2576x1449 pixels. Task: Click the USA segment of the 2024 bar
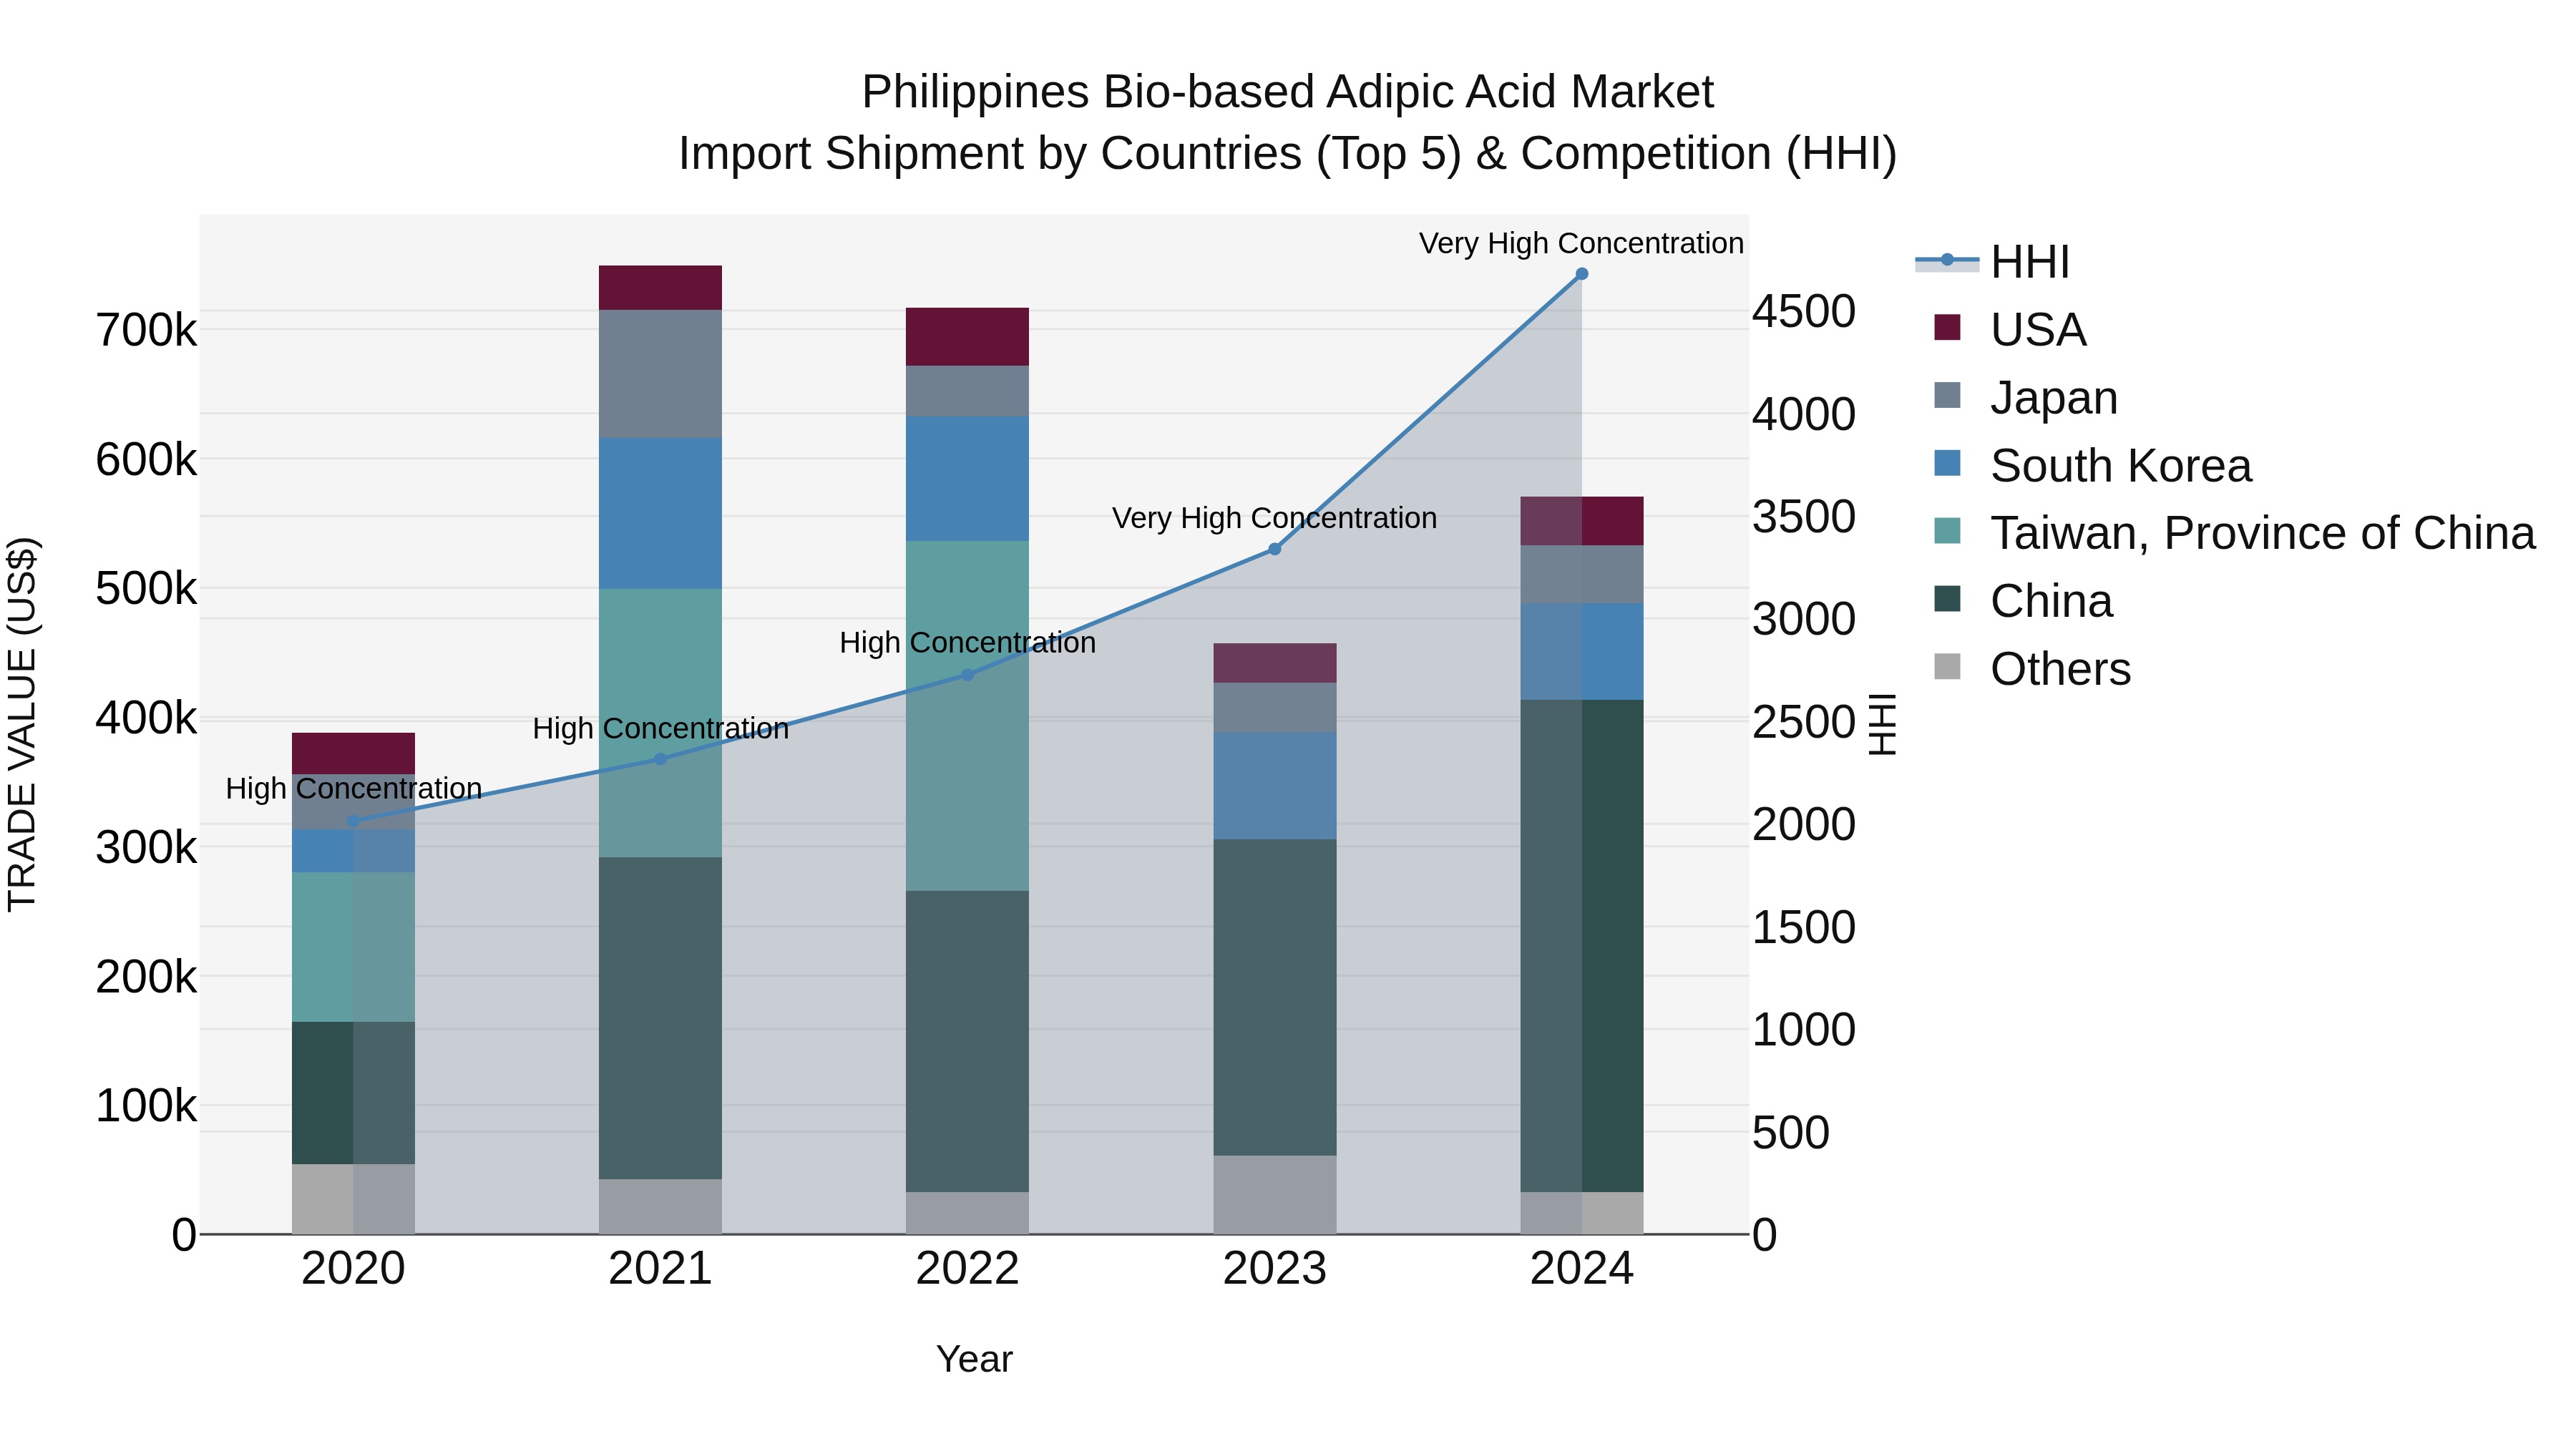point(1582,521)
